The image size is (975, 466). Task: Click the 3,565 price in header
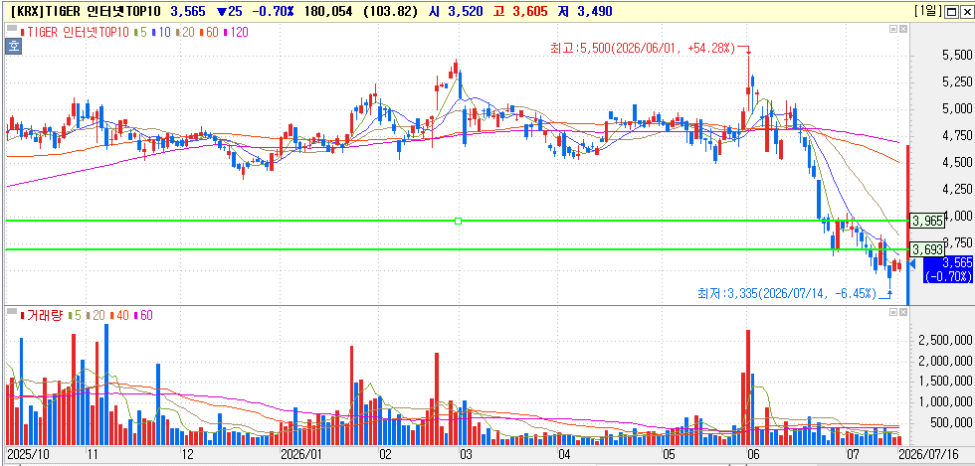click(188, 11)
